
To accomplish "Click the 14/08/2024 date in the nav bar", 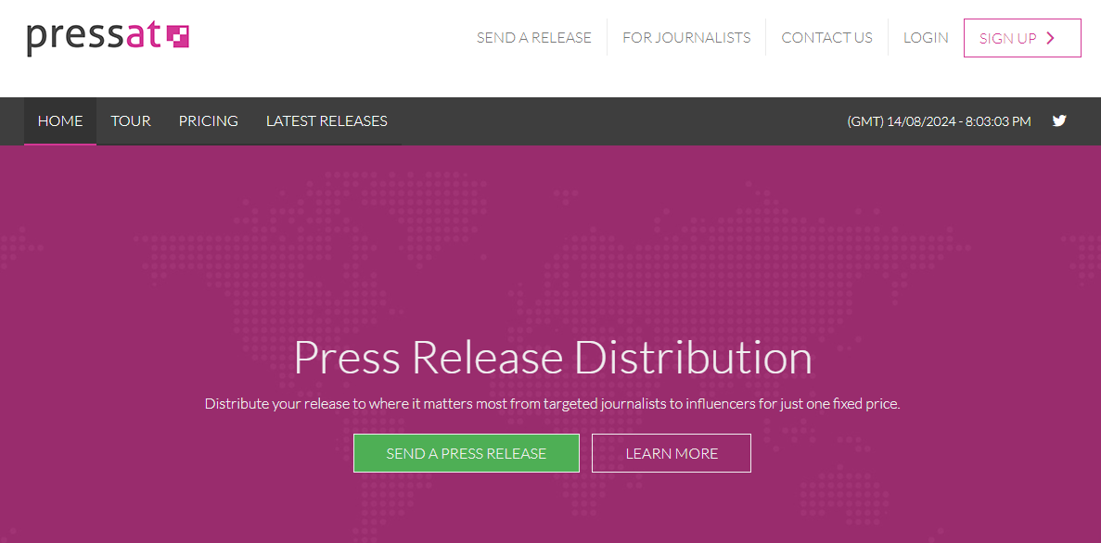I will tap(920, 121).
